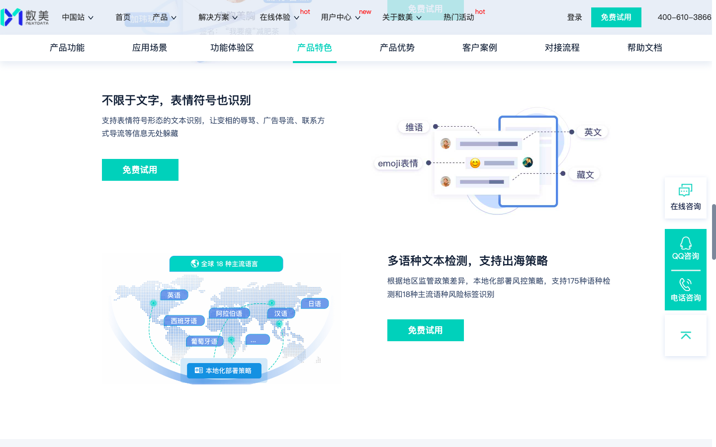Click the smiley emoji in the illustration

[475, 163]
